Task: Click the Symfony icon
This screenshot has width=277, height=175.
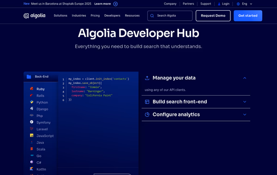Action: coord(31,122)
